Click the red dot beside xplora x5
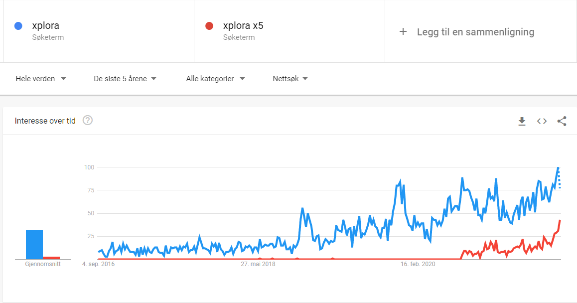Viewport: 577px width, 303px height. 209,26
